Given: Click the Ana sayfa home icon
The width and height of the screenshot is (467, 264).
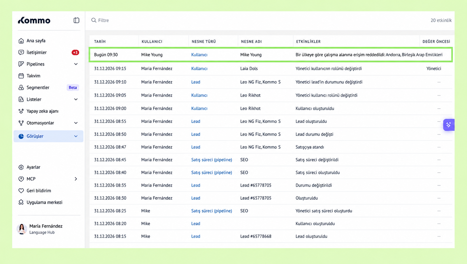Looking at the screenshot, I should [x=21, y=41].
